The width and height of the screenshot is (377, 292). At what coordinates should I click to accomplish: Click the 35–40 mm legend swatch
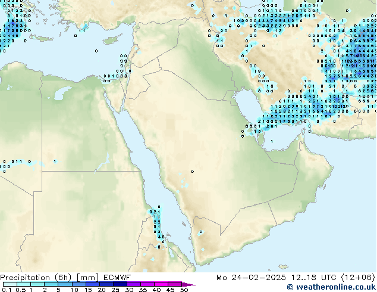tap(147, 284)
